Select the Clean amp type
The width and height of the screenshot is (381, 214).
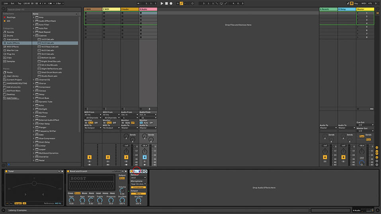(x=70, y=193)
